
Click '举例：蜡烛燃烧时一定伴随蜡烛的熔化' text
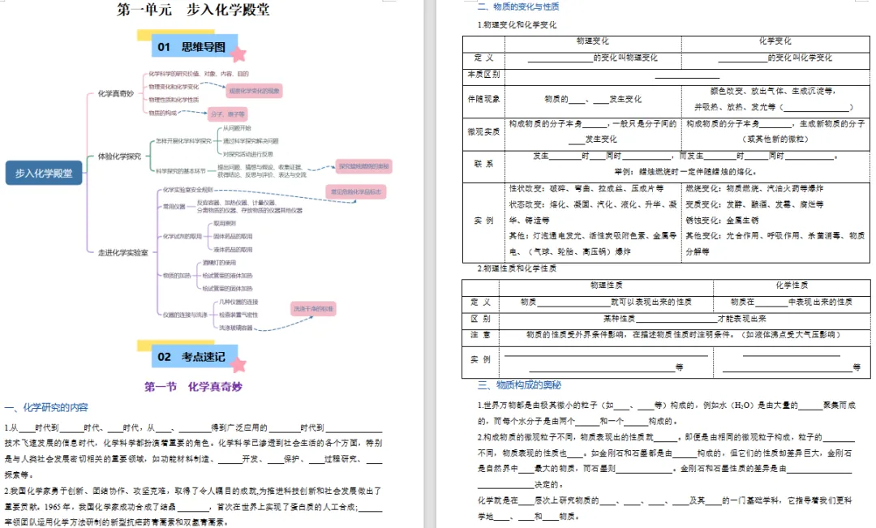click(686, 171)
